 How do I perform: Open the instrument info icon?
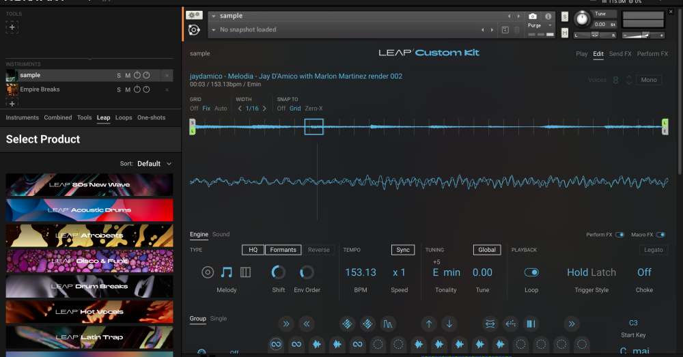[x=548, y=16]
